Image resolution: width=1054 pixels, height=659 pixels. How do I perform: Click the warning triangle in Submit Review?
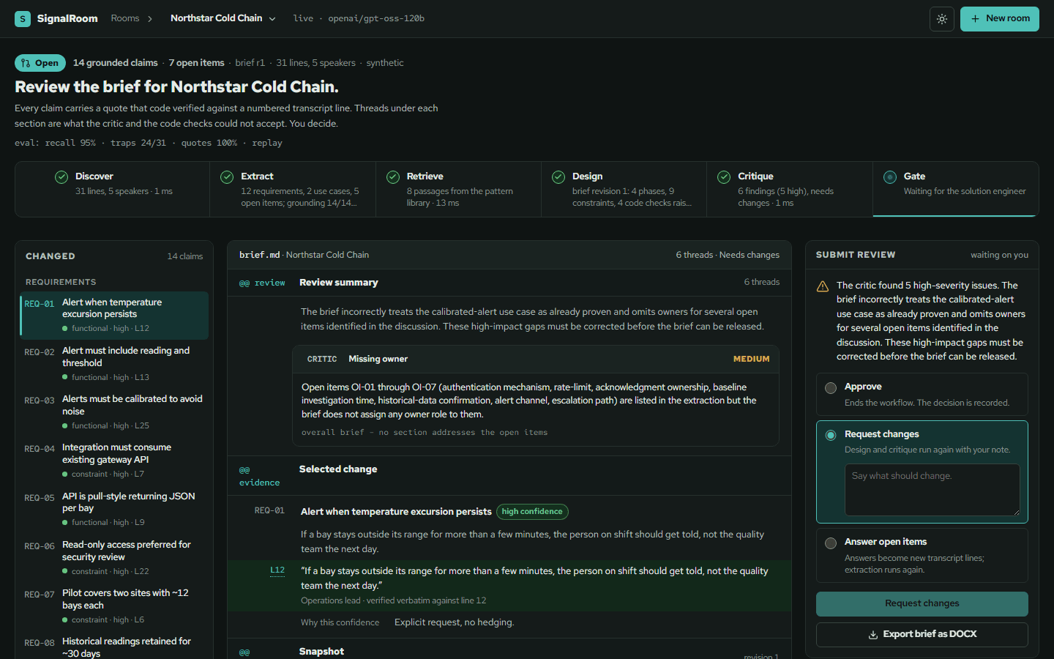pyautogui.click(x=823, y=286)
